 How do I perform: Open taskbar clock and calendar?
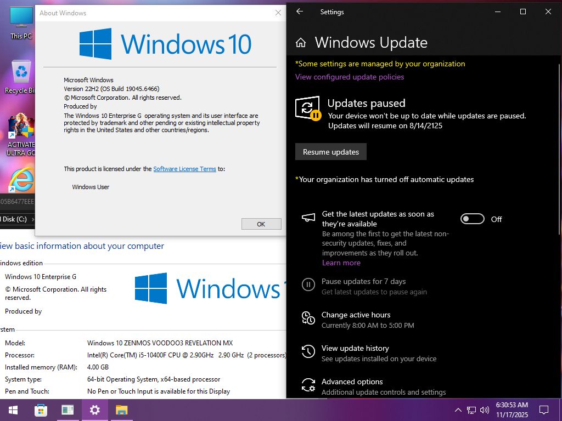512,410
